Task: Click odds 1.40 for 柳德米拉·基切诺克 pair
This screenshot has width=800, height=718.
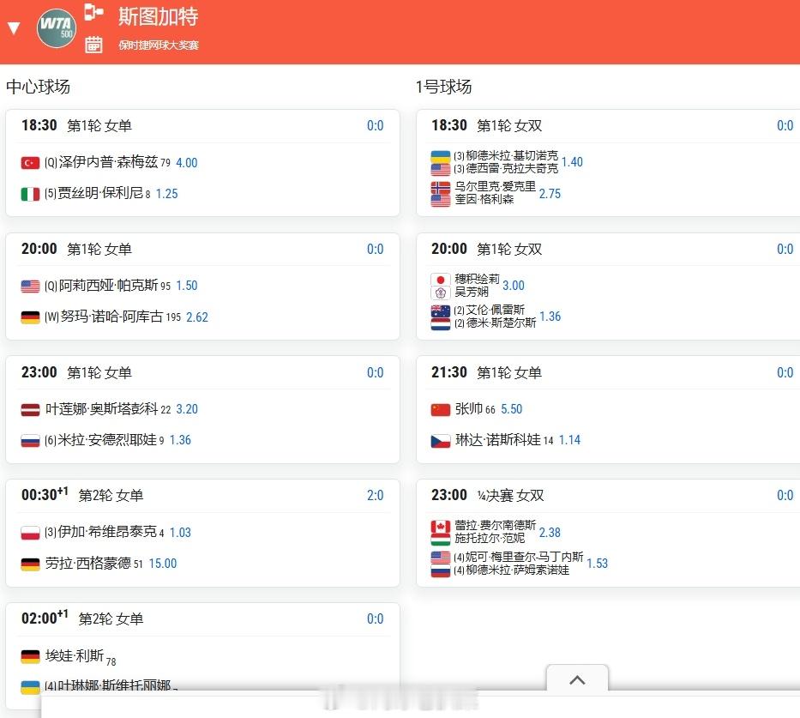Action: click(572, 162)
